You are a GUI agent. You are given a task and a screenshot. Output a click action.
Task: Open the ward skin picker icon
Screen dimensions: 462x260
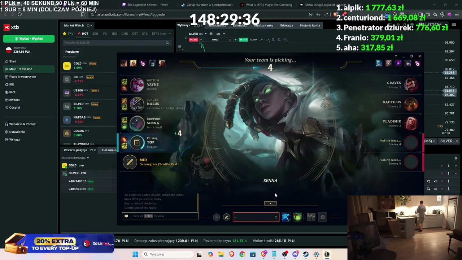click(311, 217)
